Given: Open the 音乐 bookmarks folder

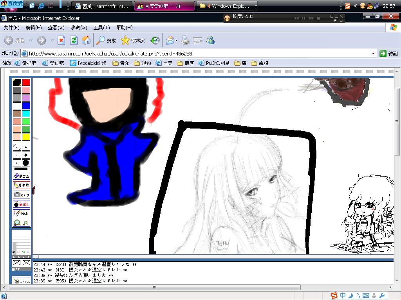Looking at the screenshot, I should 121,63.
